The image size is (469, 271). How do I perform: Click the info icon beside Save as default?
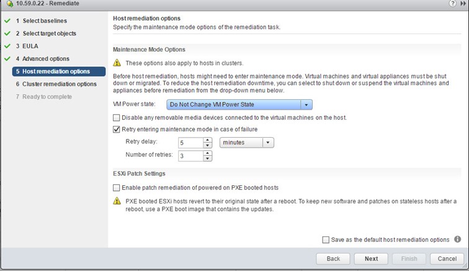click(x=457, y=239)
